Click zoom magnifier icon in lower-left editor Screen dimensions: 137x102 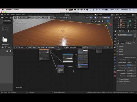coord(10,51)
